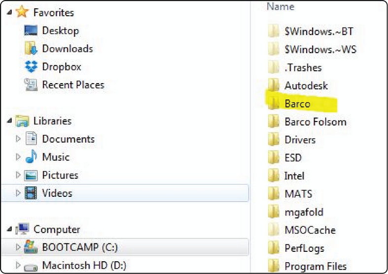Open the Recent Places label
Image resolution: width=388 pixels, height=274 pixels.
[73, 85]
